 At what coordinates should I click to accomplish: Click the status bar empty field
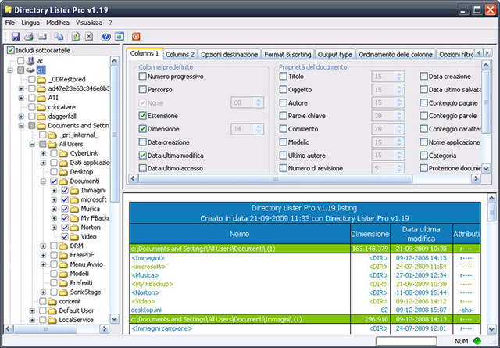pos(406,341)
